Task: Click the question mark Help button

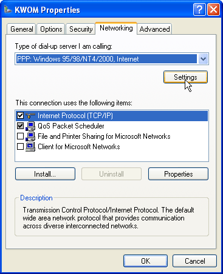Action: [199, 9]
